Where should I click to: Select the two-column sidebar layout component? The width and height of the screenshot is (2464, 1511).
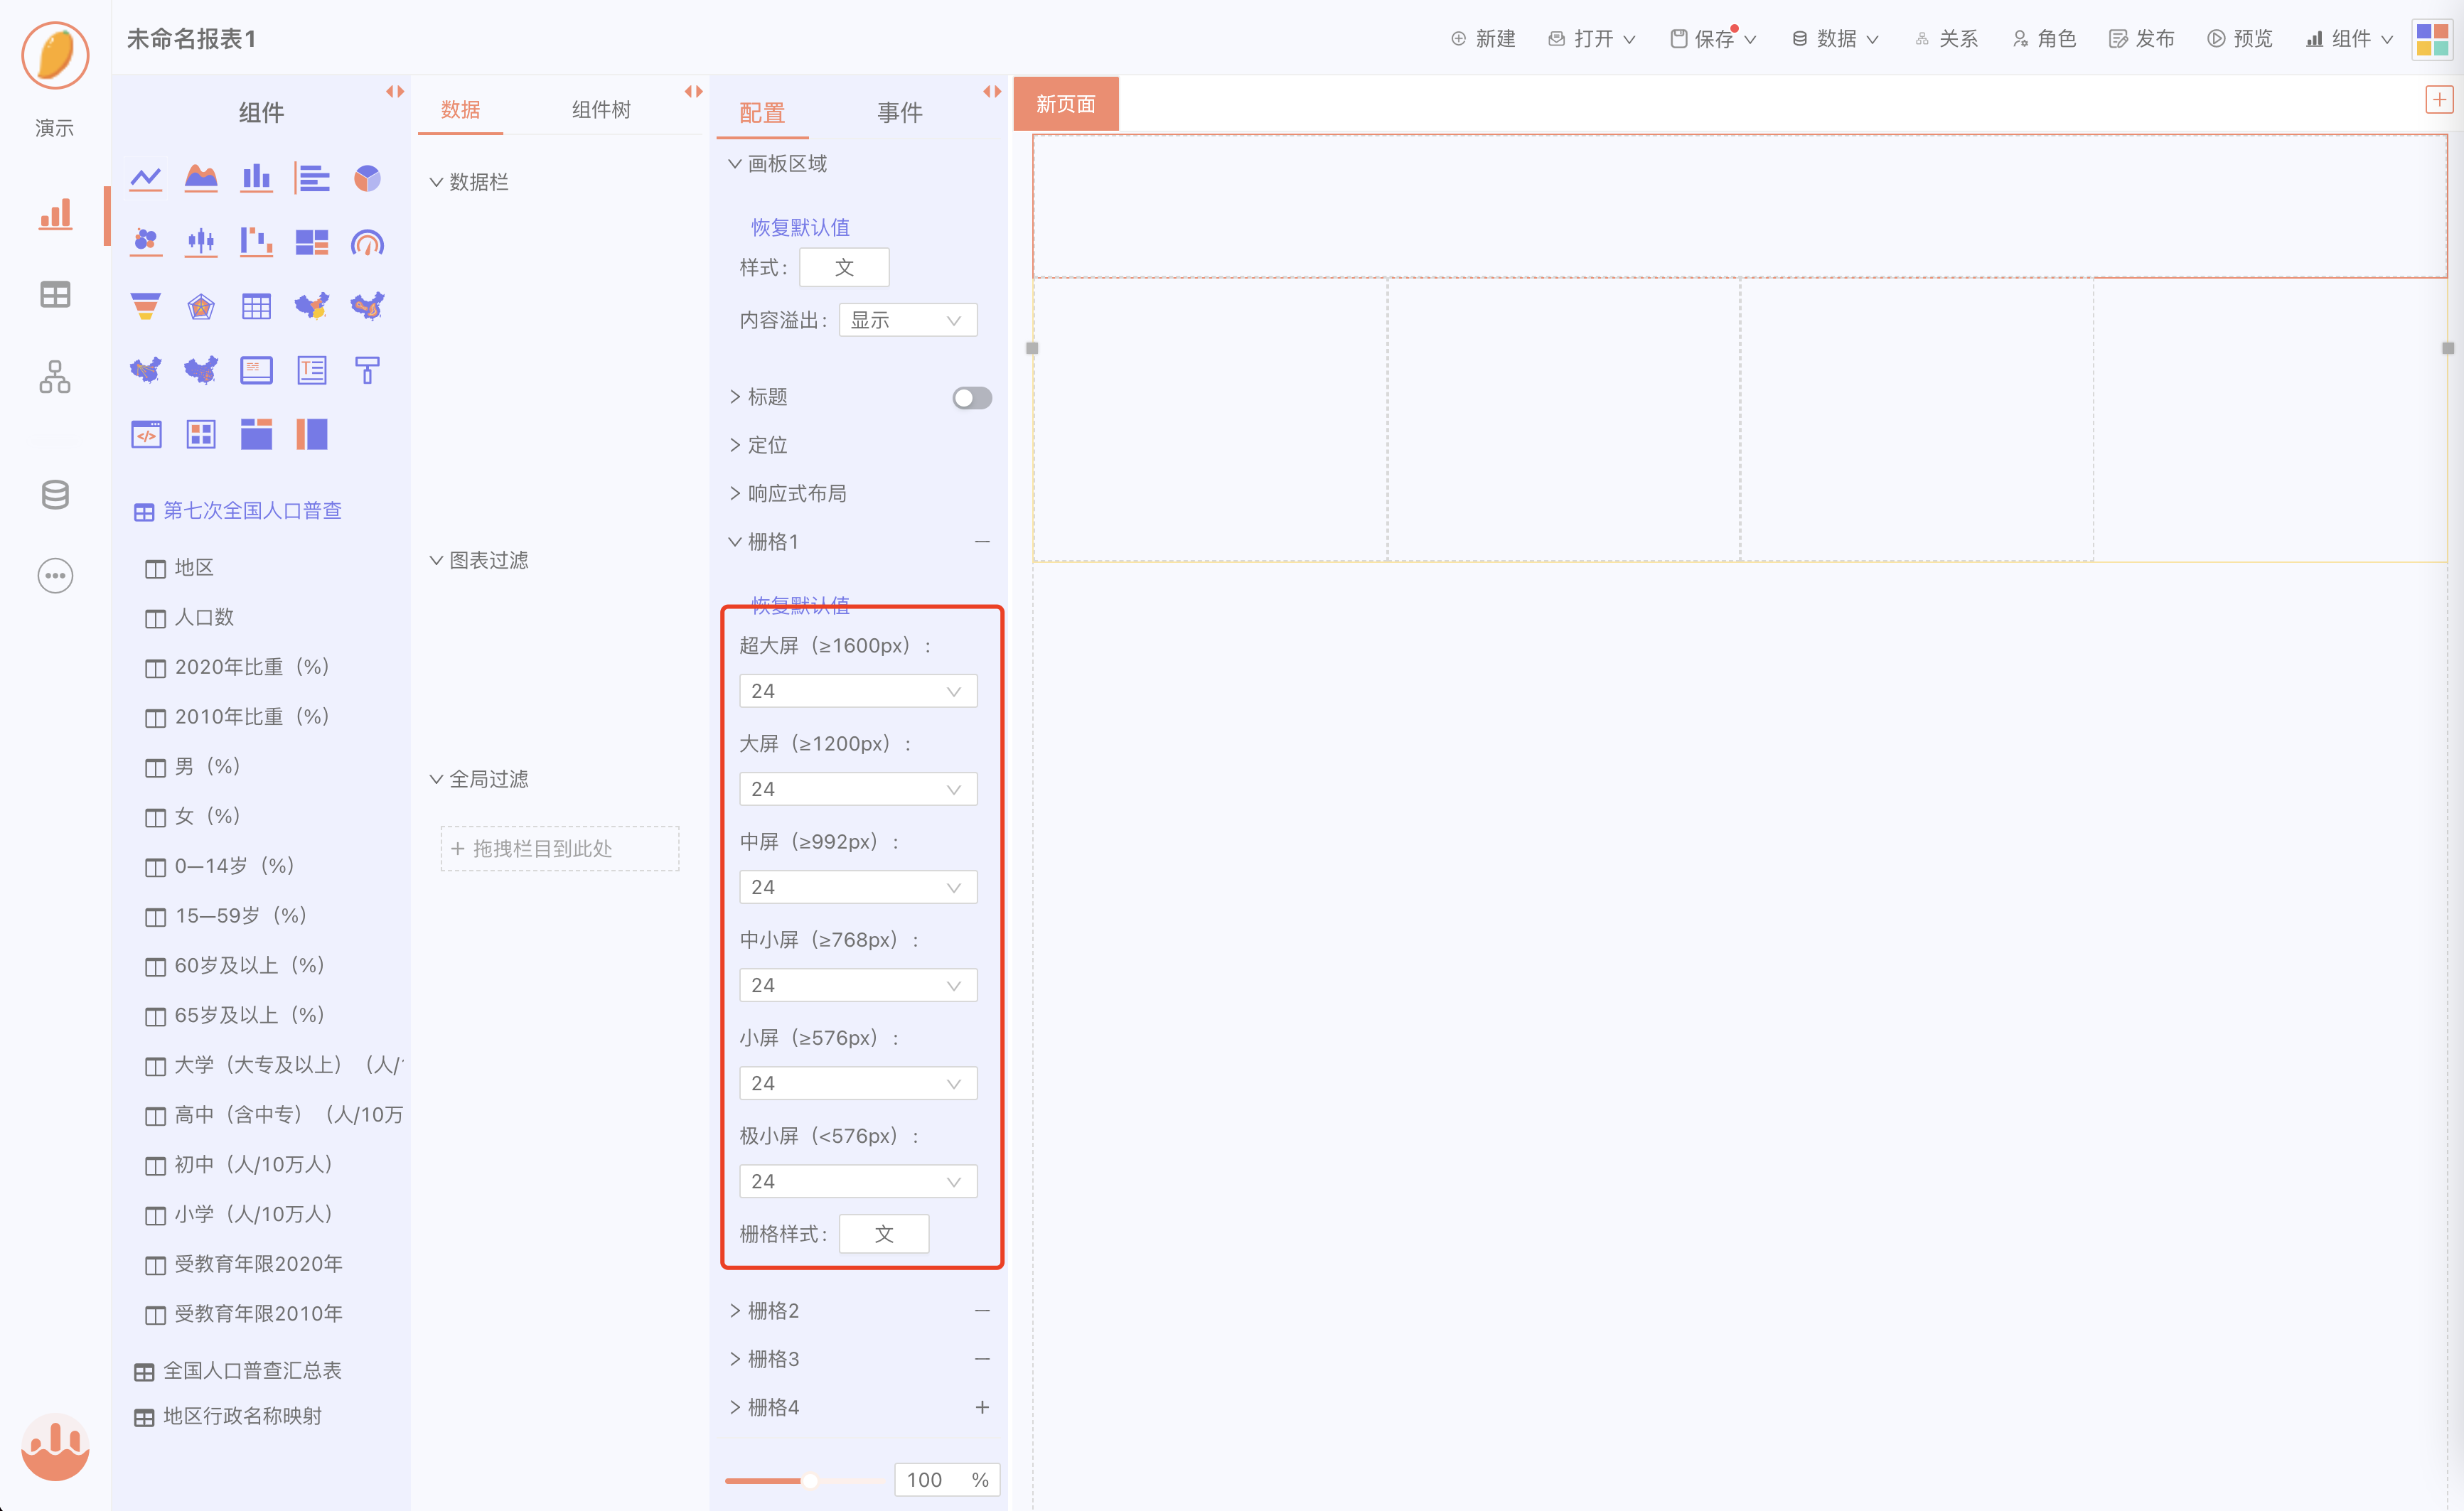click(x=312, y=434)
